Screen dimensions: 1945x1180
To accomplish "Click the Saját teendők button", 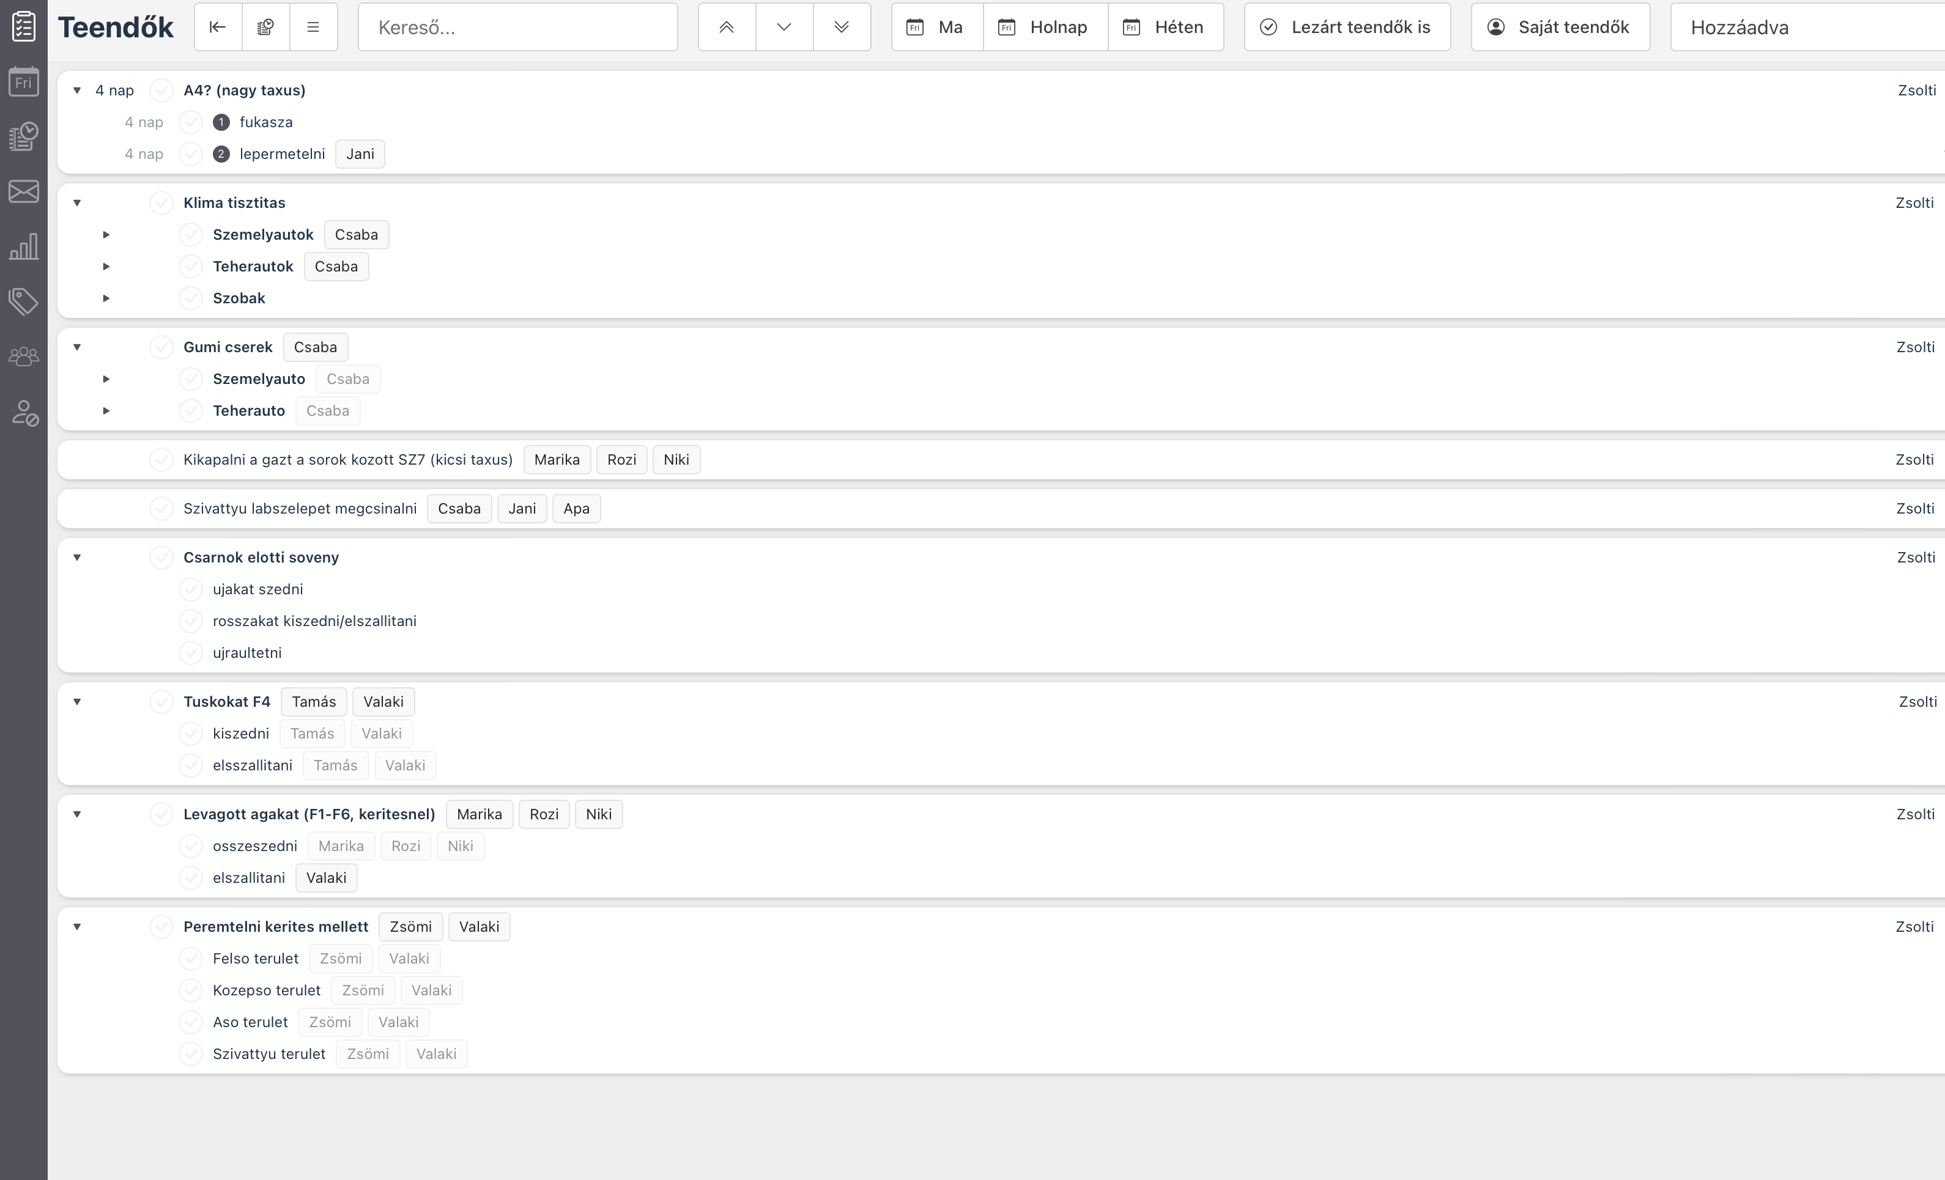I will 1560,28.
